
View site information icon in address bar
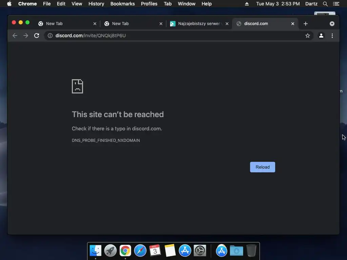pos(50,36)
